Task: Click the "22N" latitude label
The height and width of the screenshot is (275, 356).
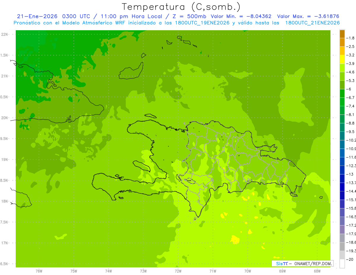Action: click(5, 34)
